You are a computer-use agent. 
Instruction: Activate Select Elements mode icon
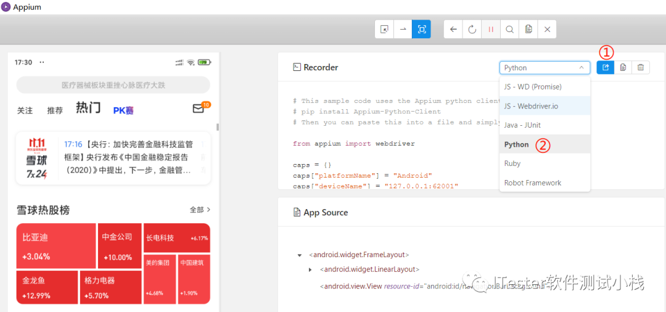(384, 30)
